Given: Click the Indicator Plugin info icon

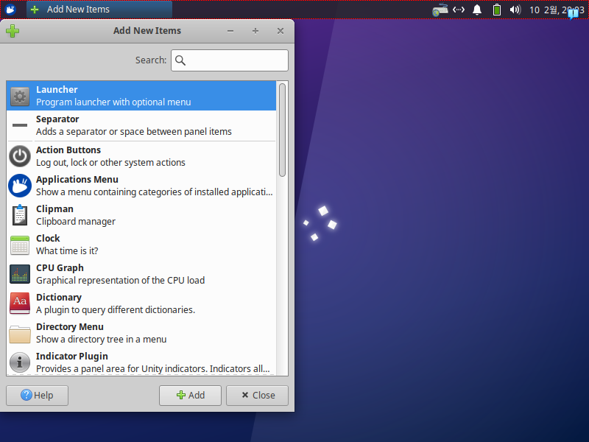Looking at the screenshot, I should point(20,362).
